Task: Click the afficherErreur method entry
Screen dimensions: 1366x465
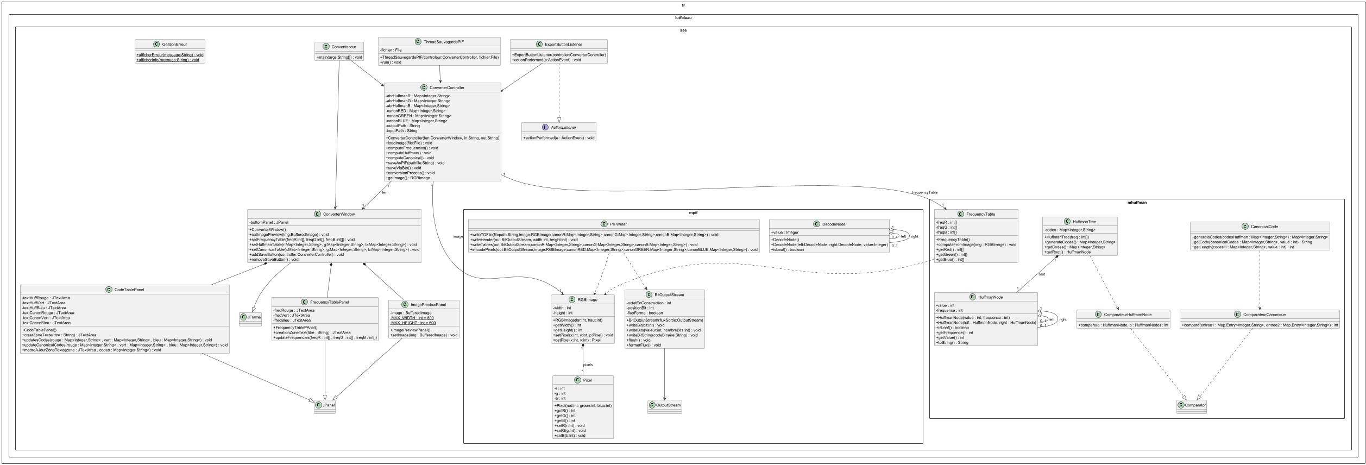Action: 169,55
